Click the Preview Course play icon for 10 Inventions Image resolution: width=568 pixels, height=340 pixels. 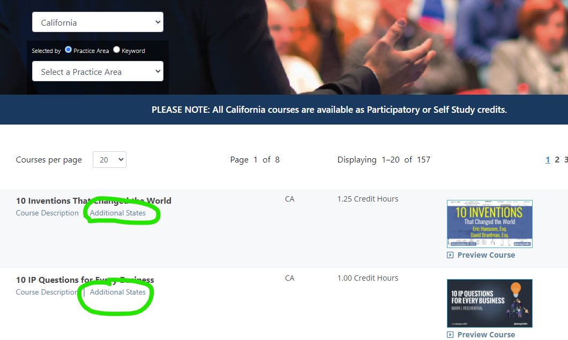[450, 255]
